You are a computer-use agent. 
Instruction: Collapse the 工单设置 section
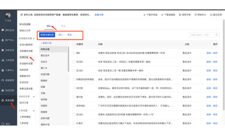tap(34, 111)
